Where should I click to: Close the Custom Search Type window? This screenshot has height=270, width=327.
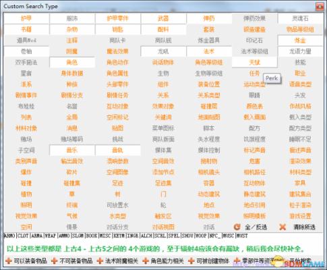(x=320, y=7)
